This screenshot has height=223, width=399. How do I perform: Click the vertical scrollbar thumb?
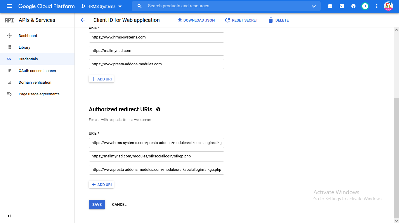point(396,157)
